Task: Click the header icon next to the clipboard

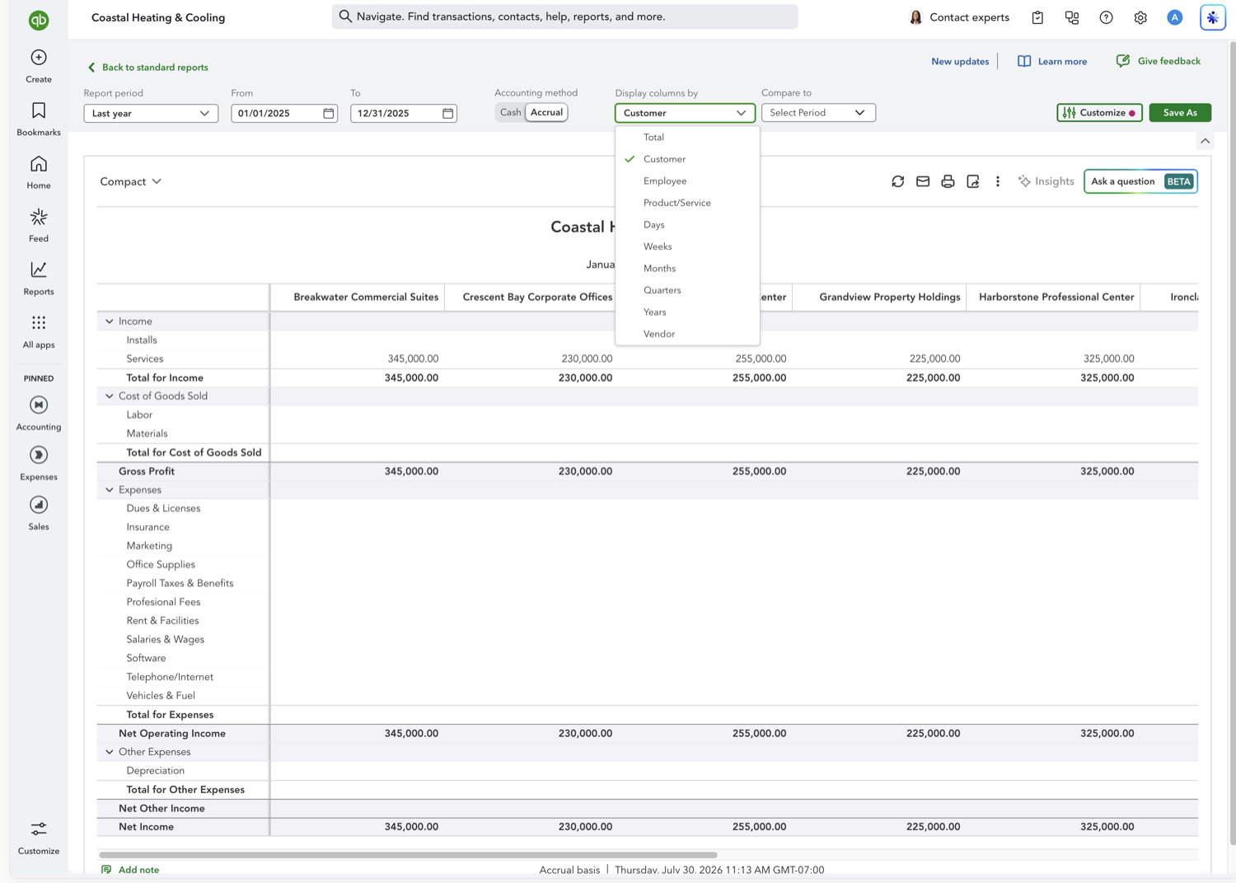Action: tap(1072, 17)
